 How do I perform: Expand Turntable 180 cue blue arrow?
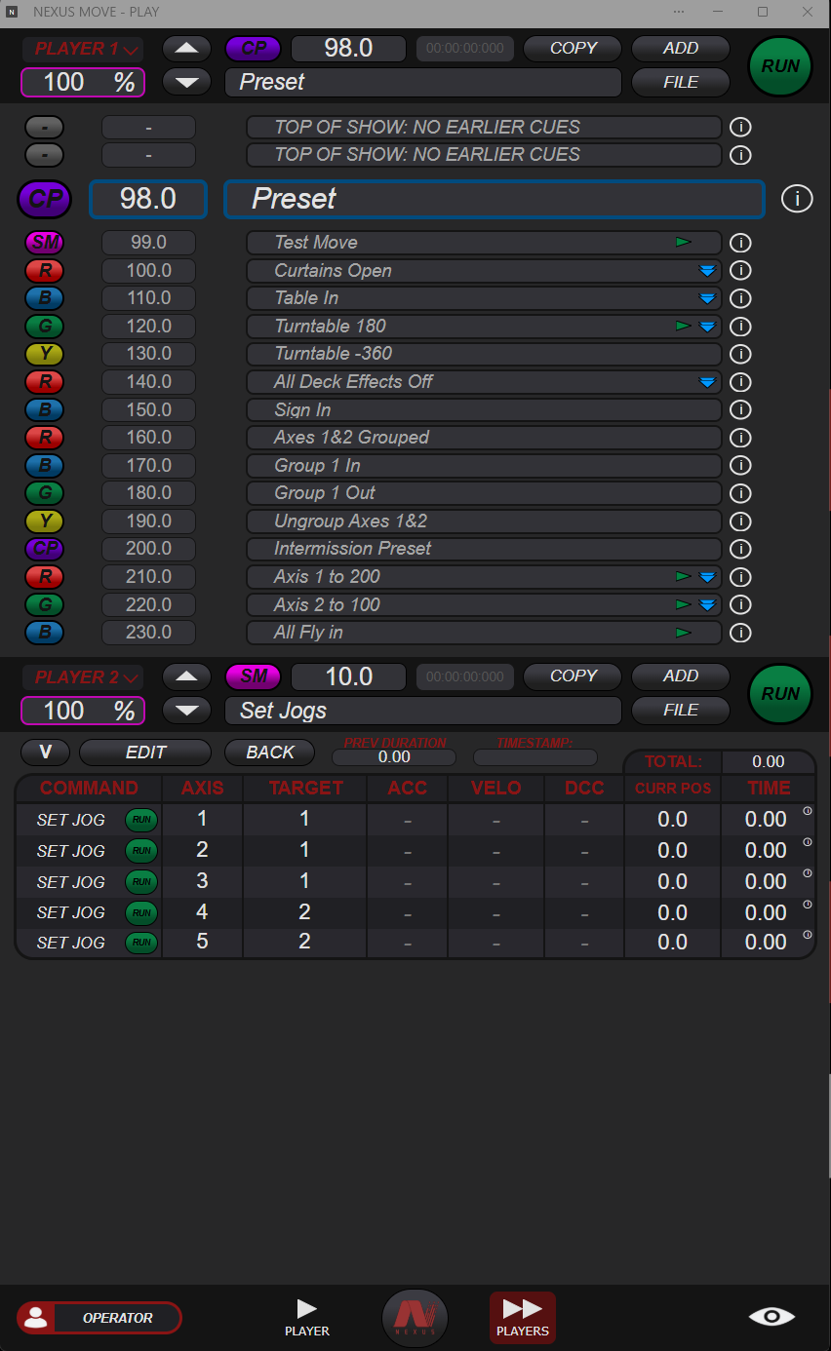click(708, 327)
